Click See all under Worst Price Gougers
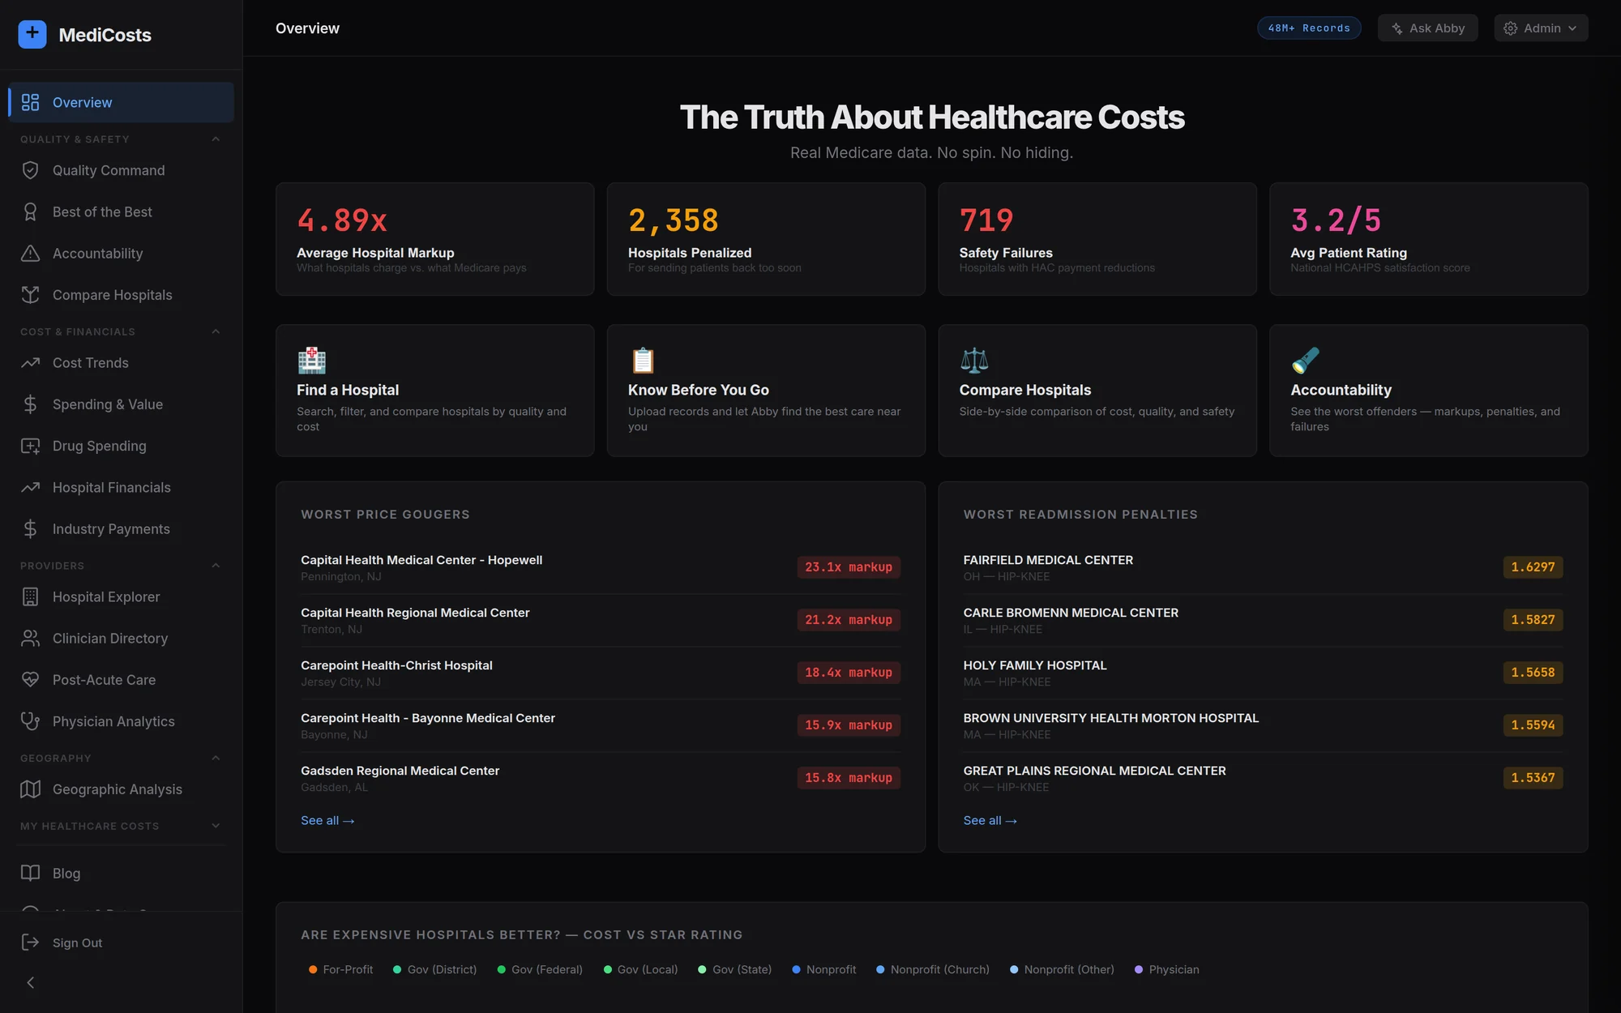This screenshot has width=1621, height=1013. tap(327, 820)
